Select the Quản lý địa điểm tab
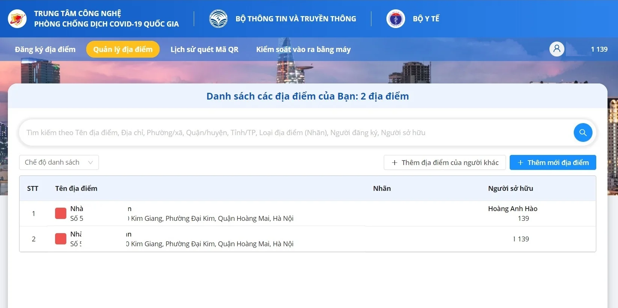This screenshot has height=308, width=618. 123,49
